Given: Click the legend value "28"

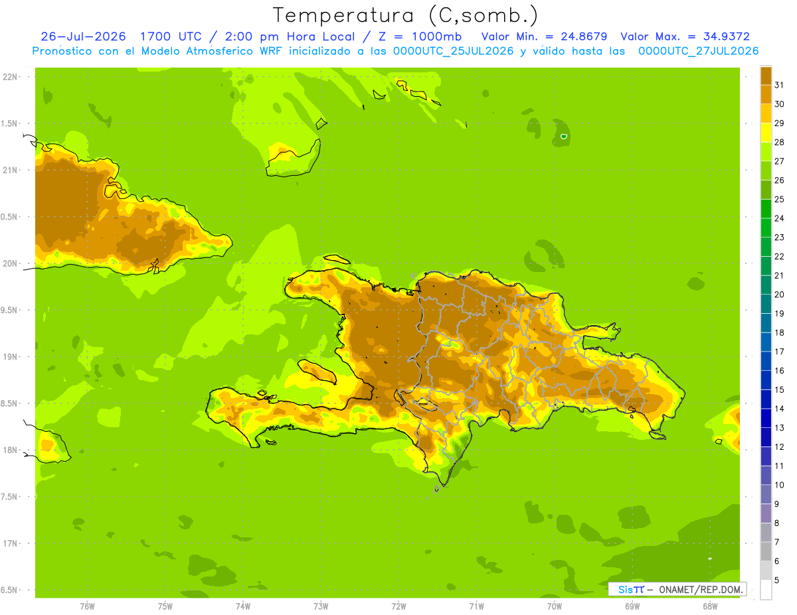Looking at the screenshot, I should click(x=779, y=142).
